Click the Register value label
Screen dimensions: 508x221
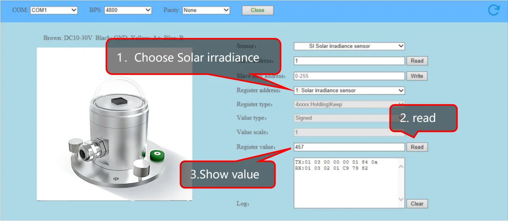click(x=256, y=147)
